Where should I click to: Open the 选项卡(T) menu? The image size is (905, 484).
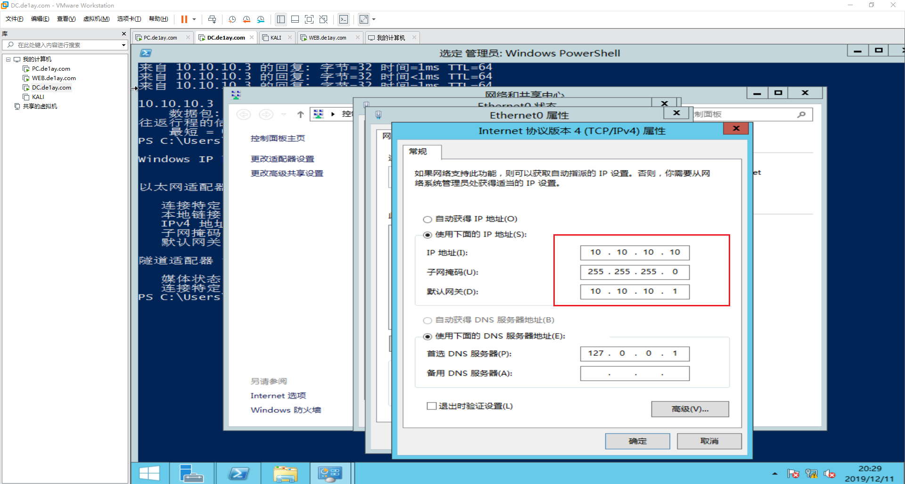point(129,19)
